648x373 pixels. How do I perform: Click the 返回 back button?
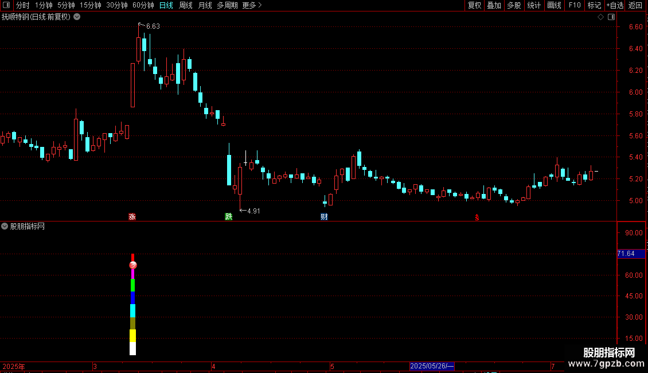coord(635,5)
